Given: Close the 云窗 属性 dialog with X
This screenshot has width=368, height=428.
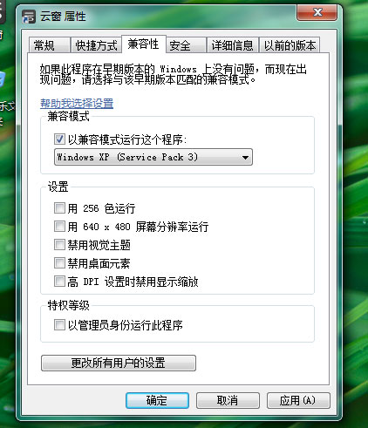Looking at the screenshot, I should pyautogui.click(x=317, y=12).
